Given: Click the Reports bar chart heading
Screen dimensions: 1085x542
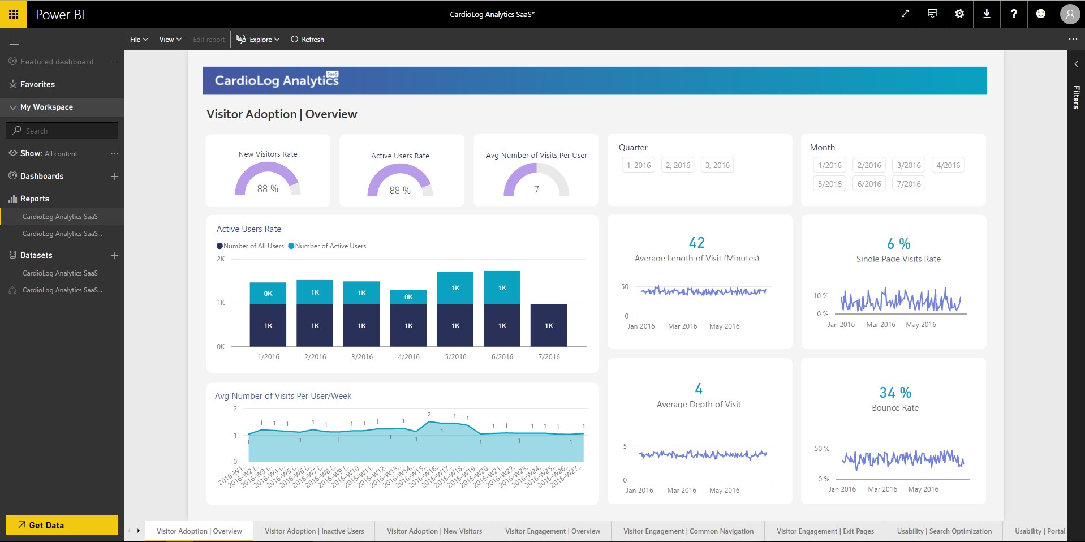Looking at the screenshot, I should [x=29, y=199].
